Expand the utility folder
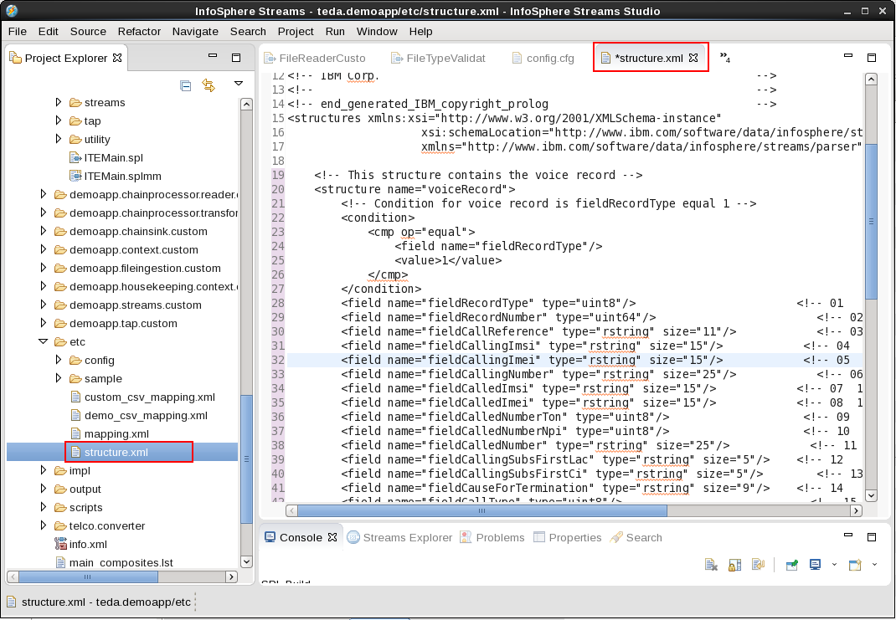 [x=59, y=139]
